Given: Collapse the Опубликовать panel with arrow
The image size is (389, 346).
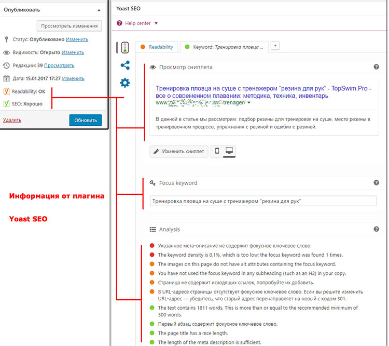Looking at the screenshot, I should [x=99, y=10].
